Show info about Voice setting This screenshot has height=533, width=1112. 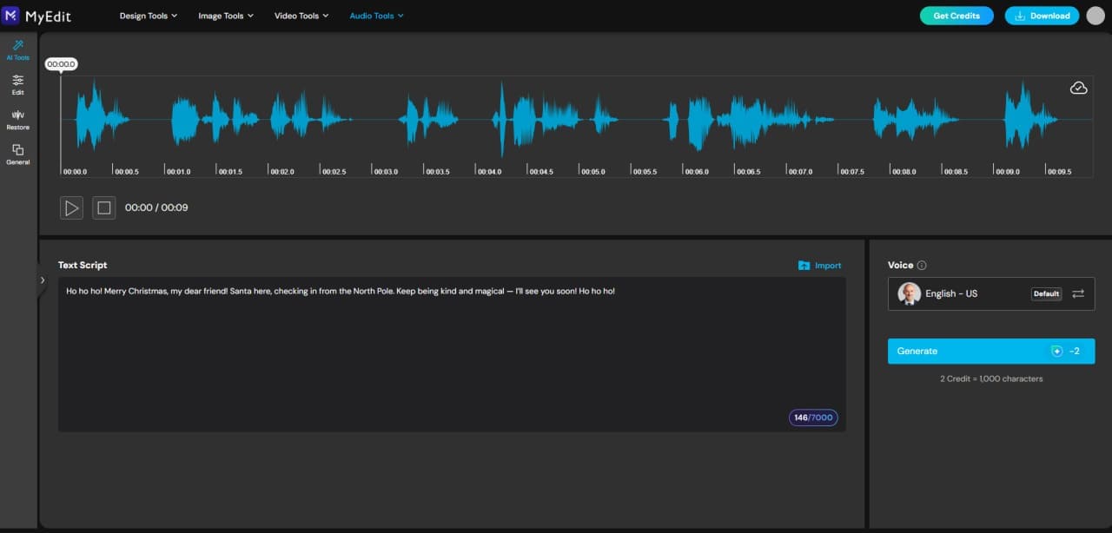point(922,266)
